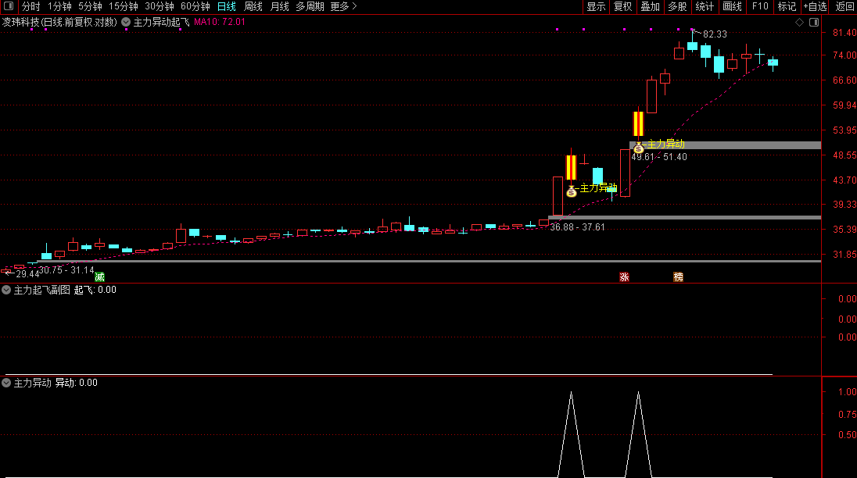Add stock via +自选 button
Screen dimensions: 857x478
point(815,6)
